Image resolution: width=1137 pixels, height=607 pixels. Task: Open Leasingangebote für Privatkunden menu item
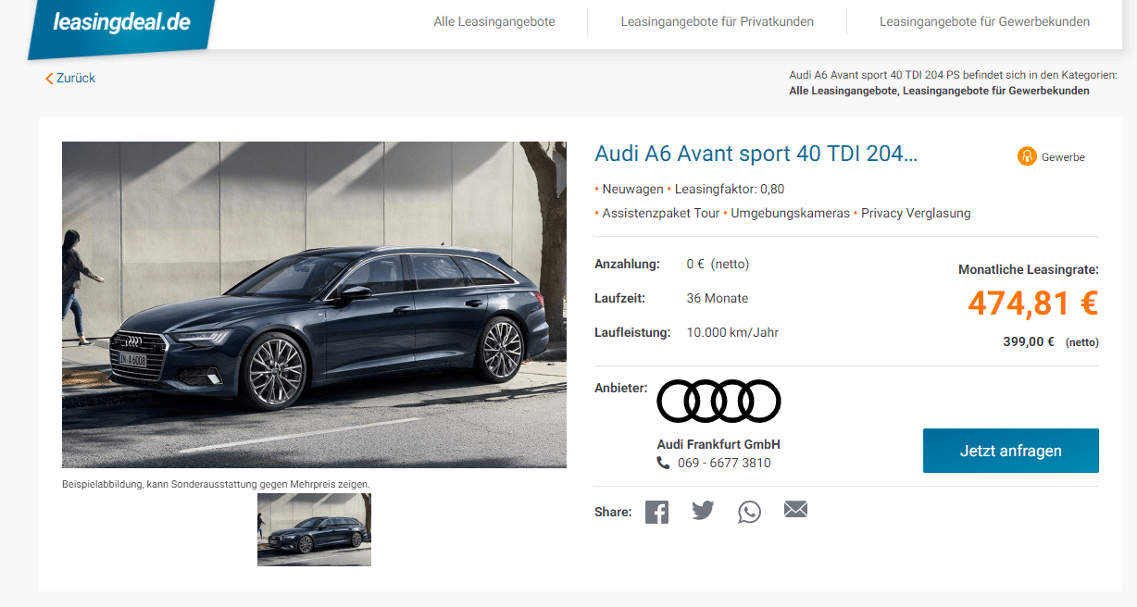pyautogui.click(x=718, y=21)
